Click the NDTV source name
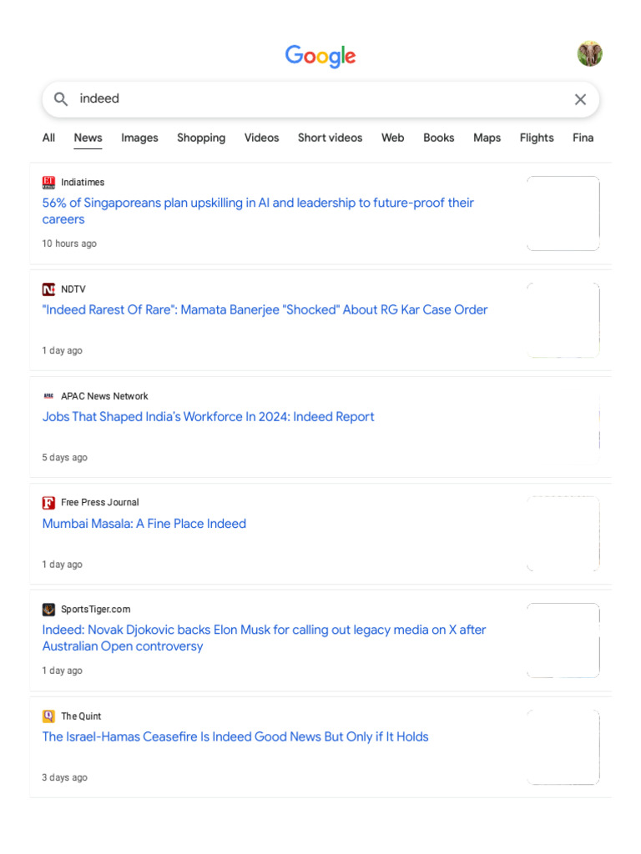Viewport: 641px width, 854px height. pyautogui.click(x=73, y=289)
